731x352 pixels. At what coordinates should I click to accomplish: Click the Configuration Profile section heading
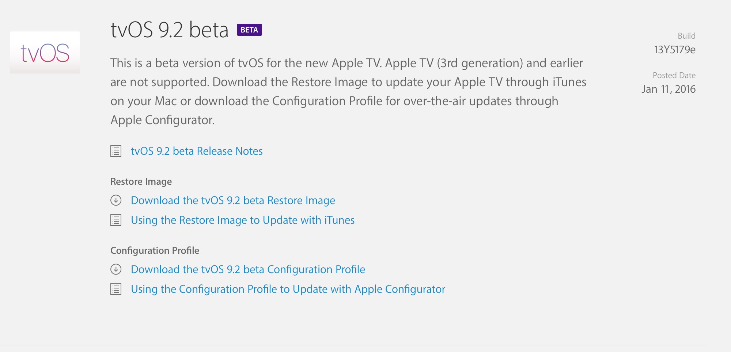pyautogui.click(x=155, y=250)
